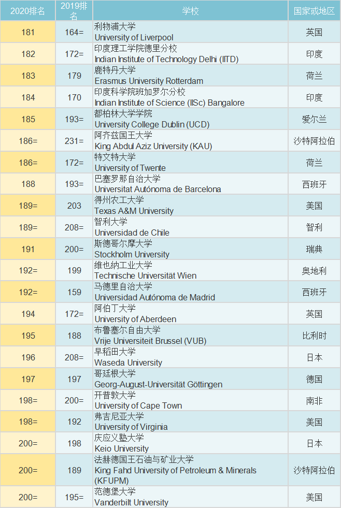The image size is (341, 508).
Task: Click 2020 rank cell 181
Action: click(x=28, y=32)
